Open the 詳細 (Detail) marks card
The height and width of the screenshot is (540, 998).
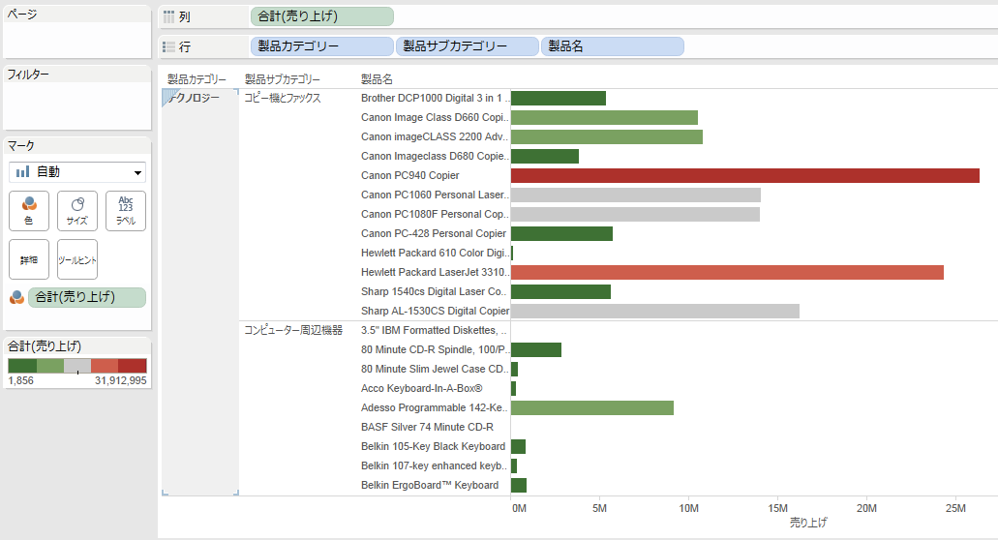[29, 259]
